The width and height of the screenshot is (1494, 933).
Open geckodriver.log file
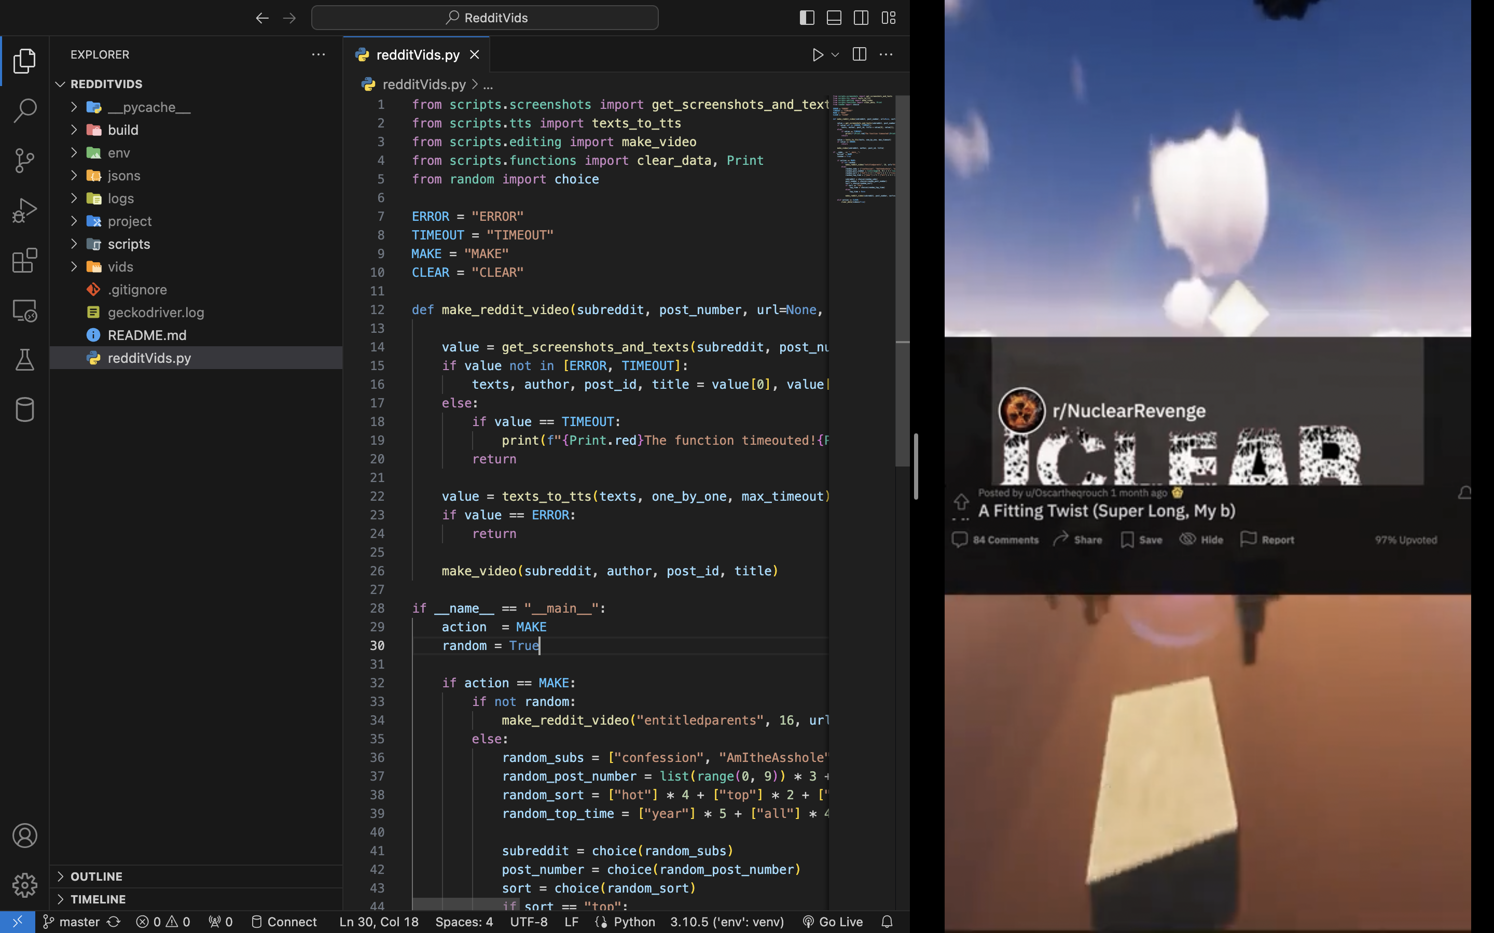[196, 312]
